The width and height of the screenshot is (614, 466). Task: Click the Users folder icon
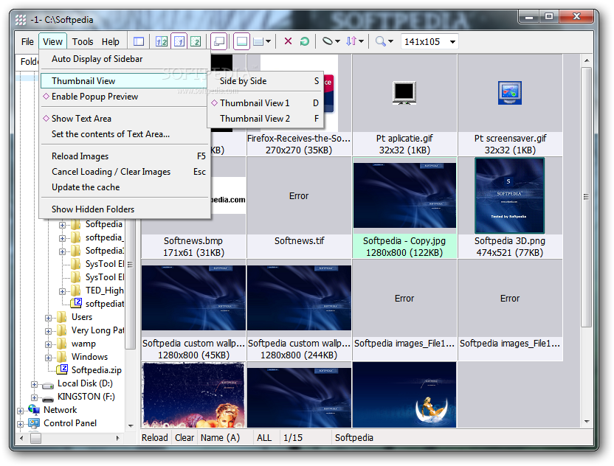[62, 317]
